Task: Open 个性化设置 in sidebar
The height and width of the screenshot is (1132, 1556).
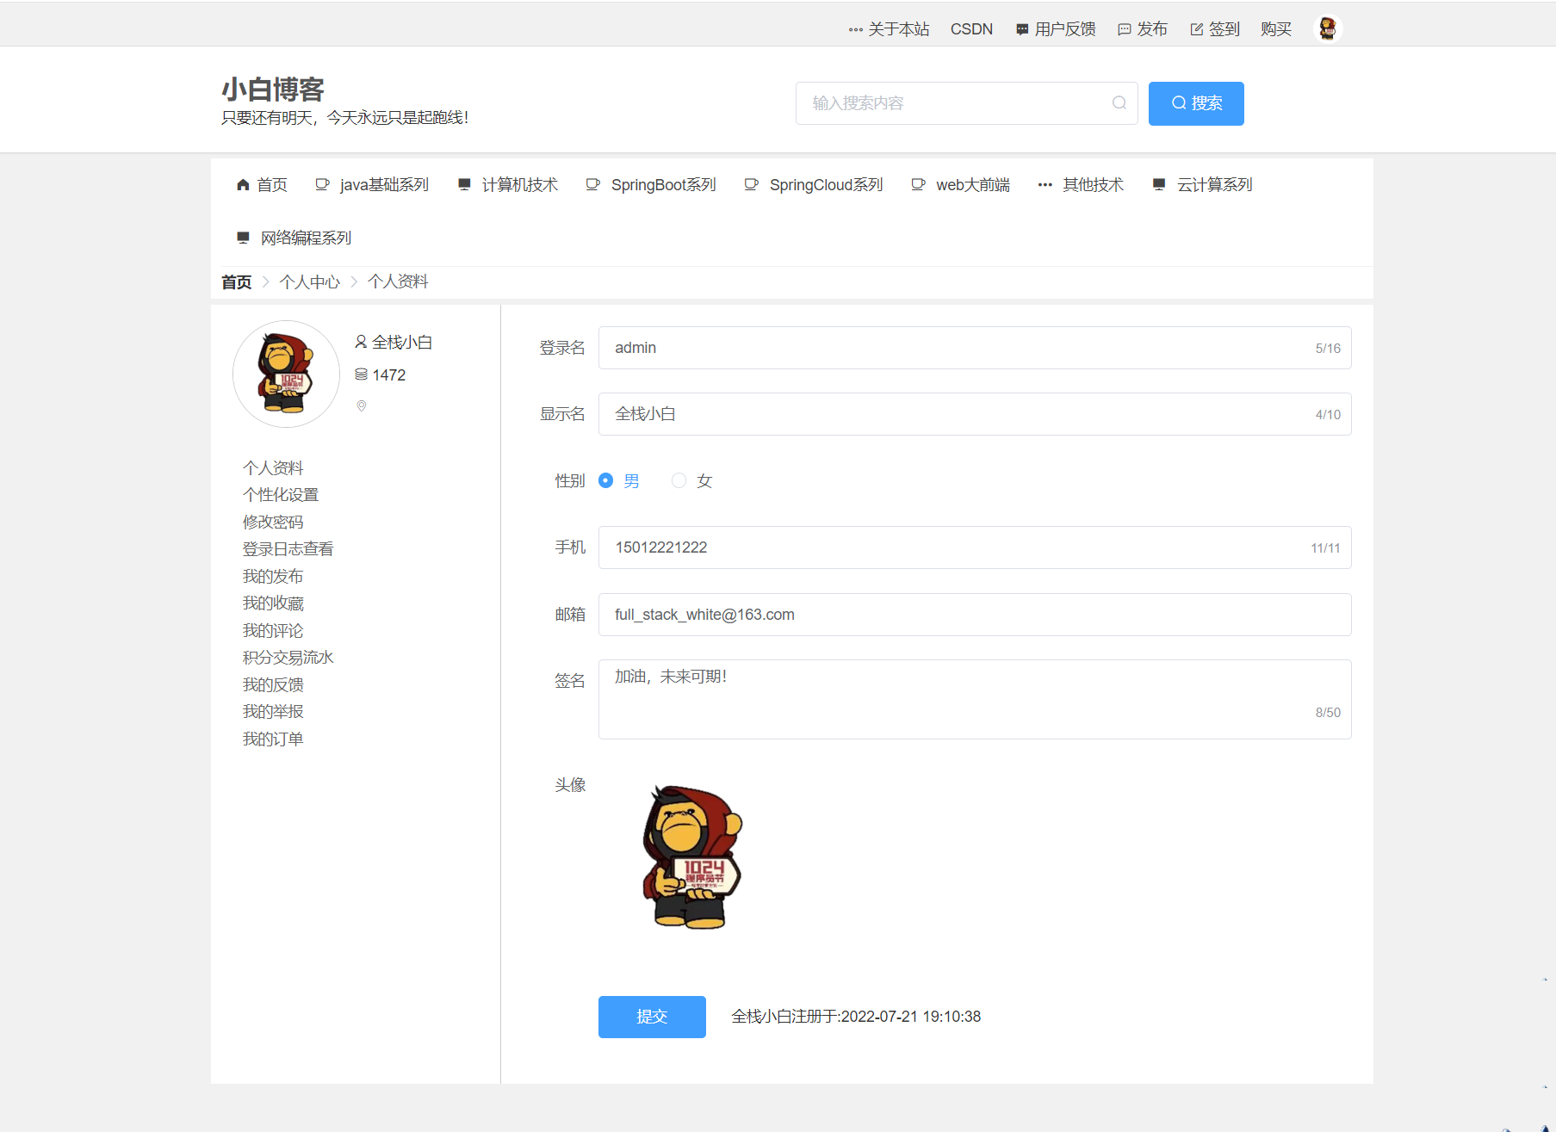Action: click(x=281, y=495)
